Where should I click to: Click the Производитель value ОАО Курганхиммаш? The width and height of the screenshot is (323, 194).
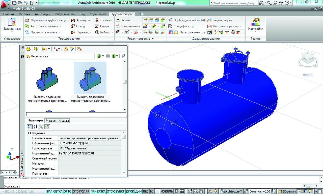[90, 148]
